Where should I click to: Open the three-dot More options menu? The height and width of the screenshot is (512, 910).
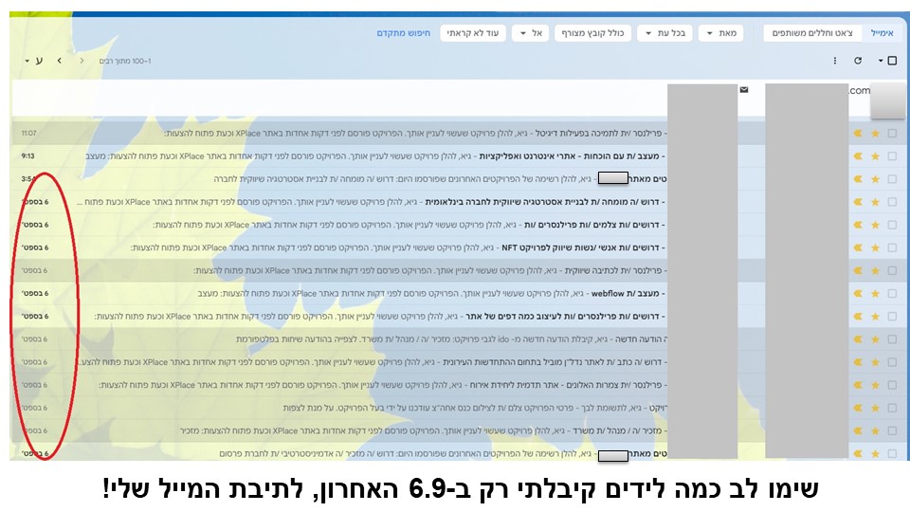coord(834,61)
